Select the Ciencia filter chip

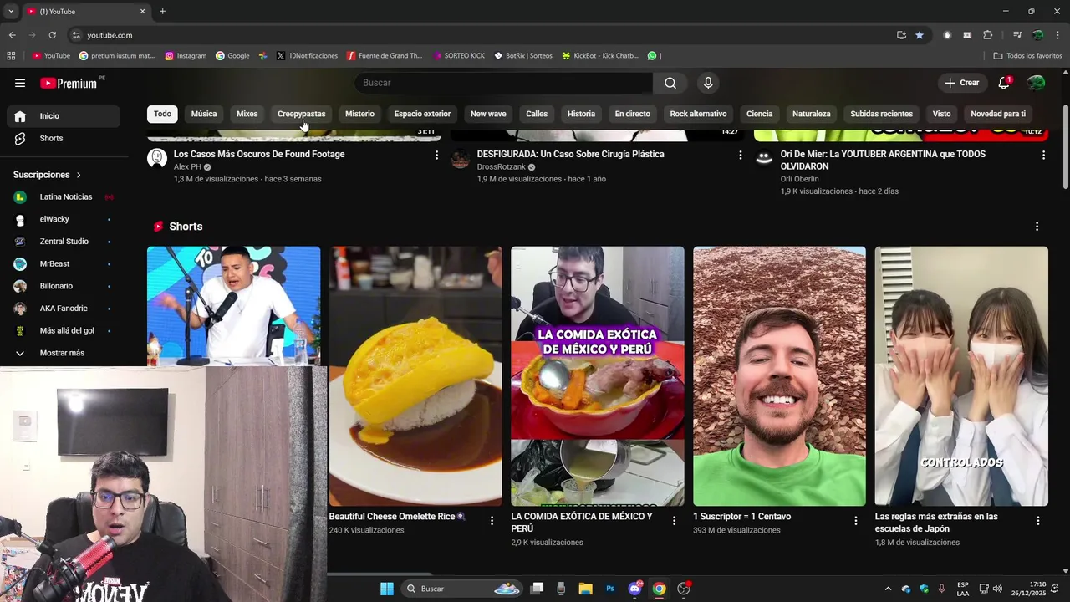tap(759, 114)
